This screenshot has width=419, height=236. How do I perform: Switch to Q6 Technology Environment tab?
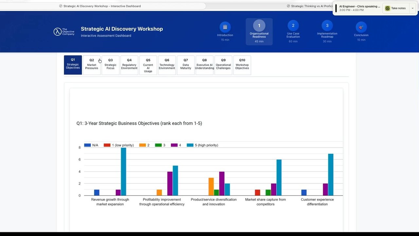167,65
